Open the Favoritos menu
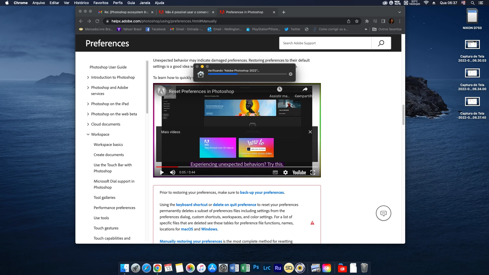Image resolution: width=489 pixels, height=275 pixels. (x=101, y=3)
